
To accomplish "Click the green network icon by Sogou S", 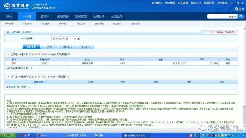I will coord(195,135).
